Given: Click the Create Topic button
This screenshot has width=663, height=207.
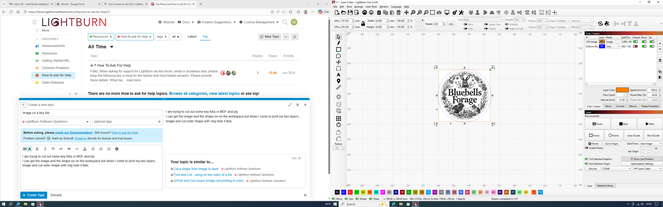Looking at the screenshot, I should click(x=34, y=195).
